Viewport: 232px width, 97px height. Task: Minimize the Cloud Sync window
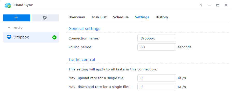pyautogui.click(x=209, y=5)
